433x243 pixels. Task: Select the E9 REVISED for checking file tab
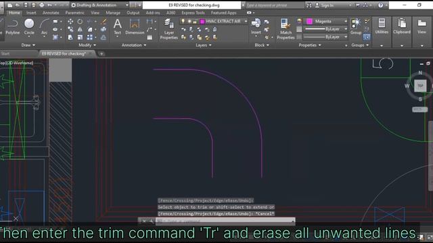coord(64,54)
